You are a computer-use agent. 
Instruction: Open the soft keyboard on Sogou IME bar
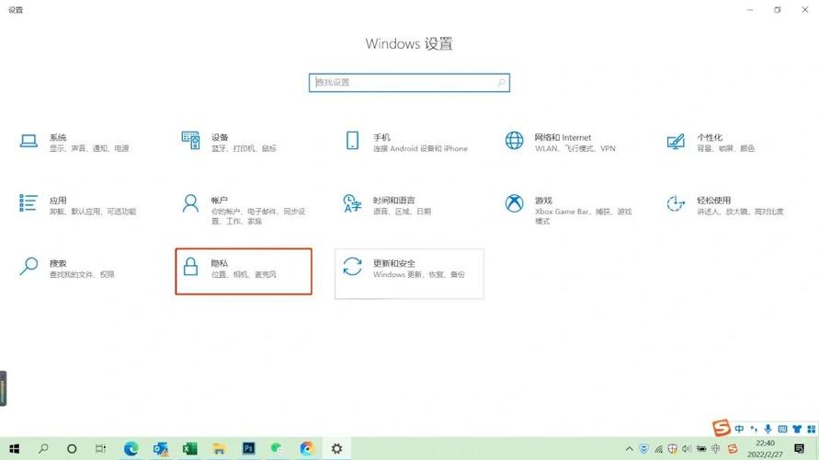point(782,429)
